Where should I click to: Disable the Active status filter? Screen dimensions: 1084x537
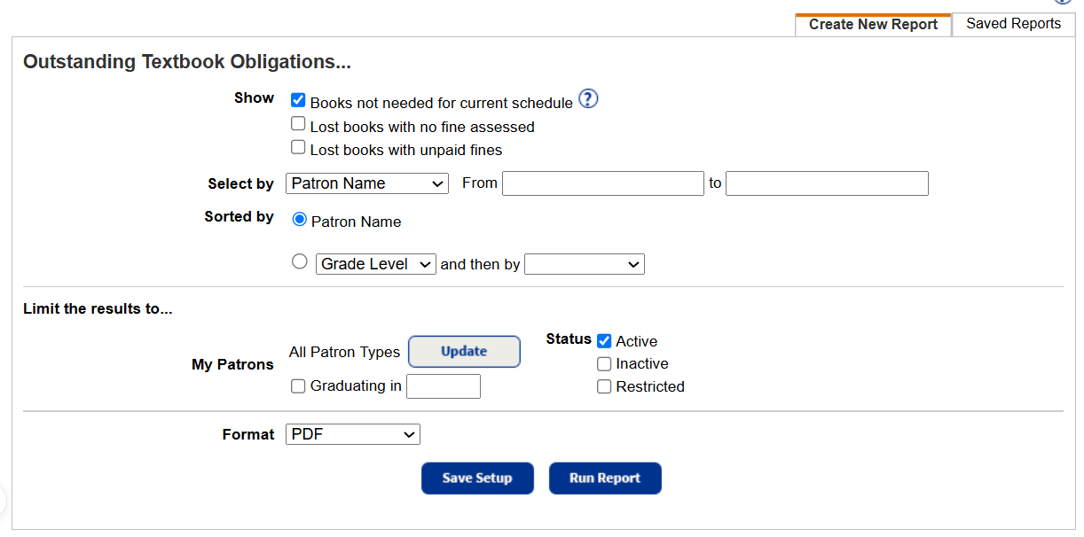point(604,340)
